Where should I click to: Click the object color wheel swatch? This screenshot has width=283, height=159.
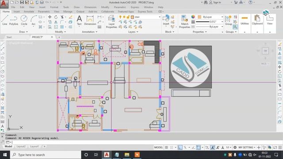coord(193,17)
